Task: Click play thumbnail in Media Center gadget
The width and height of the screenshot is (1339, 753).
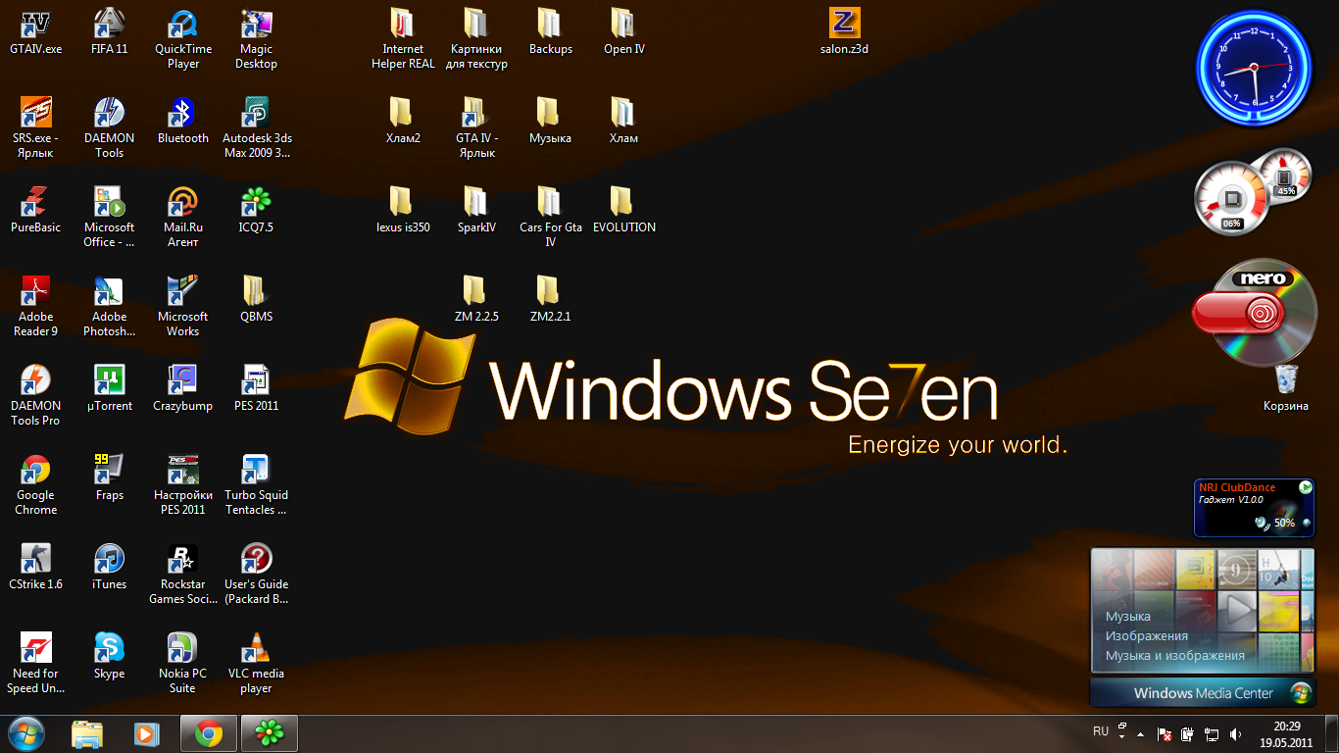Action: [1238, 611]
